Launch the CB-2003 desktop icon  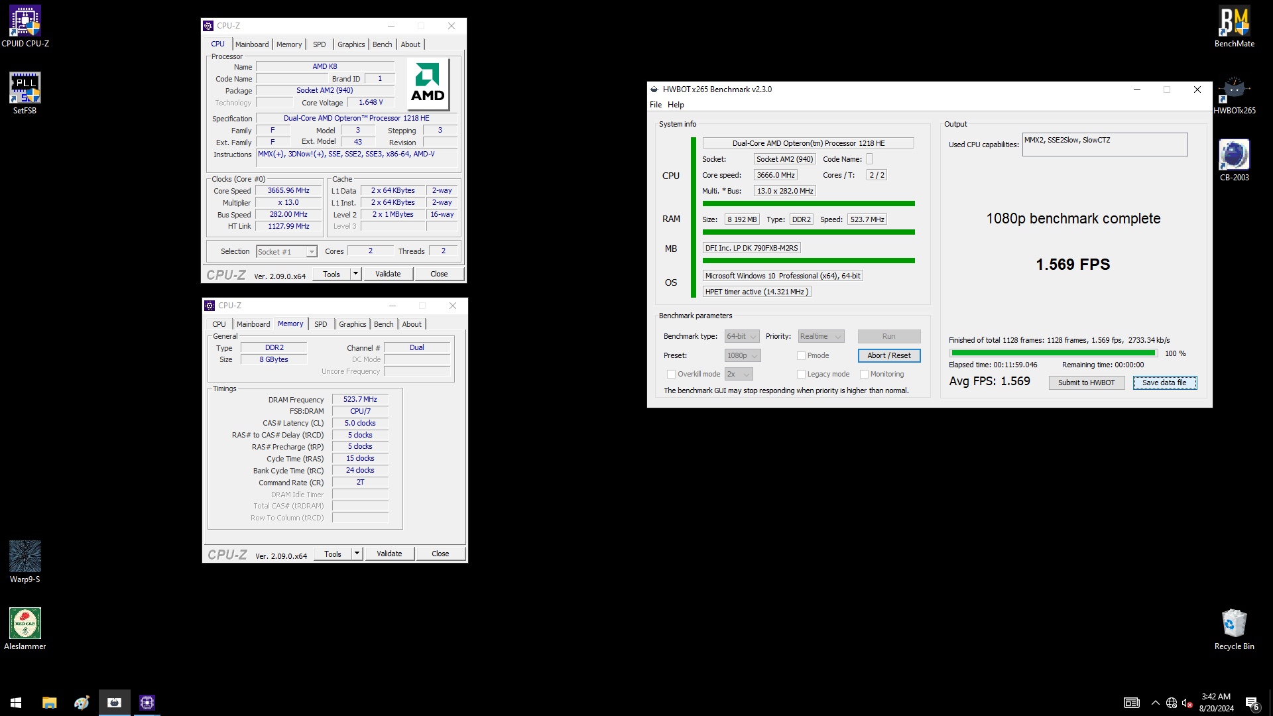pos(1234,160)
